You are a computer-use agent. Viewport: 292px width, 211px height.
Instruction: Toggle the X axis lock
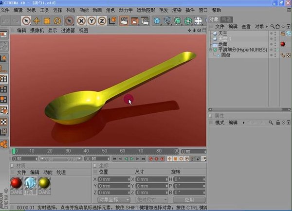(81, 21)
